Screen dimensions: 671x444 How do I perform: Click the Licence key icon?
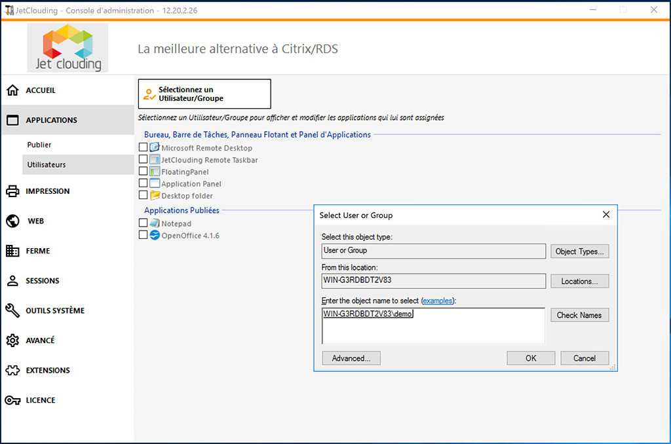coord(12,400)
